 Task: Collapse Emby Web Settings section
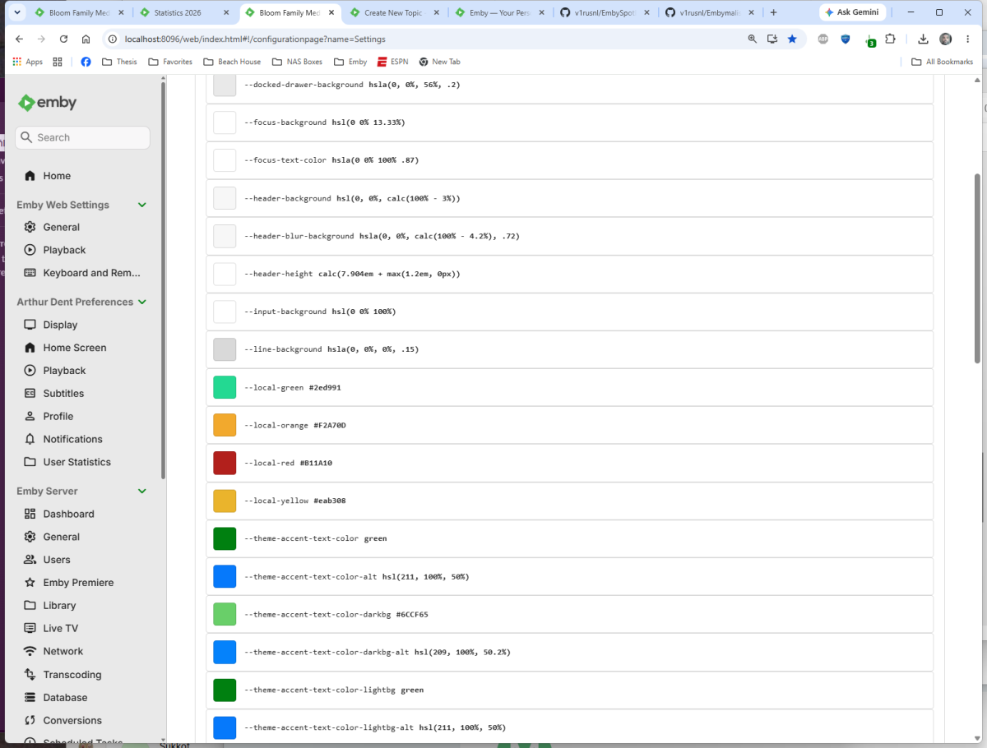[142, 205]
